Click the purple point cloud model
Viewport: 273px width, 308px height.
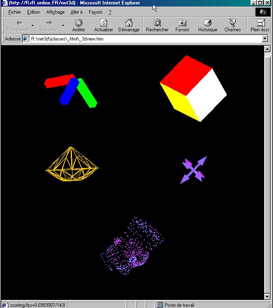click(132, 246)
